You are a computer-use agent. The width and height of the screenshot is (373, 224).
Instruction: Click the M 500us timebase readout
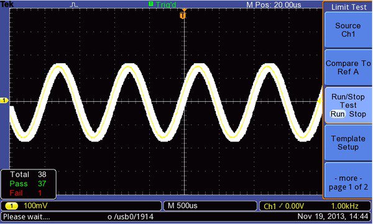[182, 205]
